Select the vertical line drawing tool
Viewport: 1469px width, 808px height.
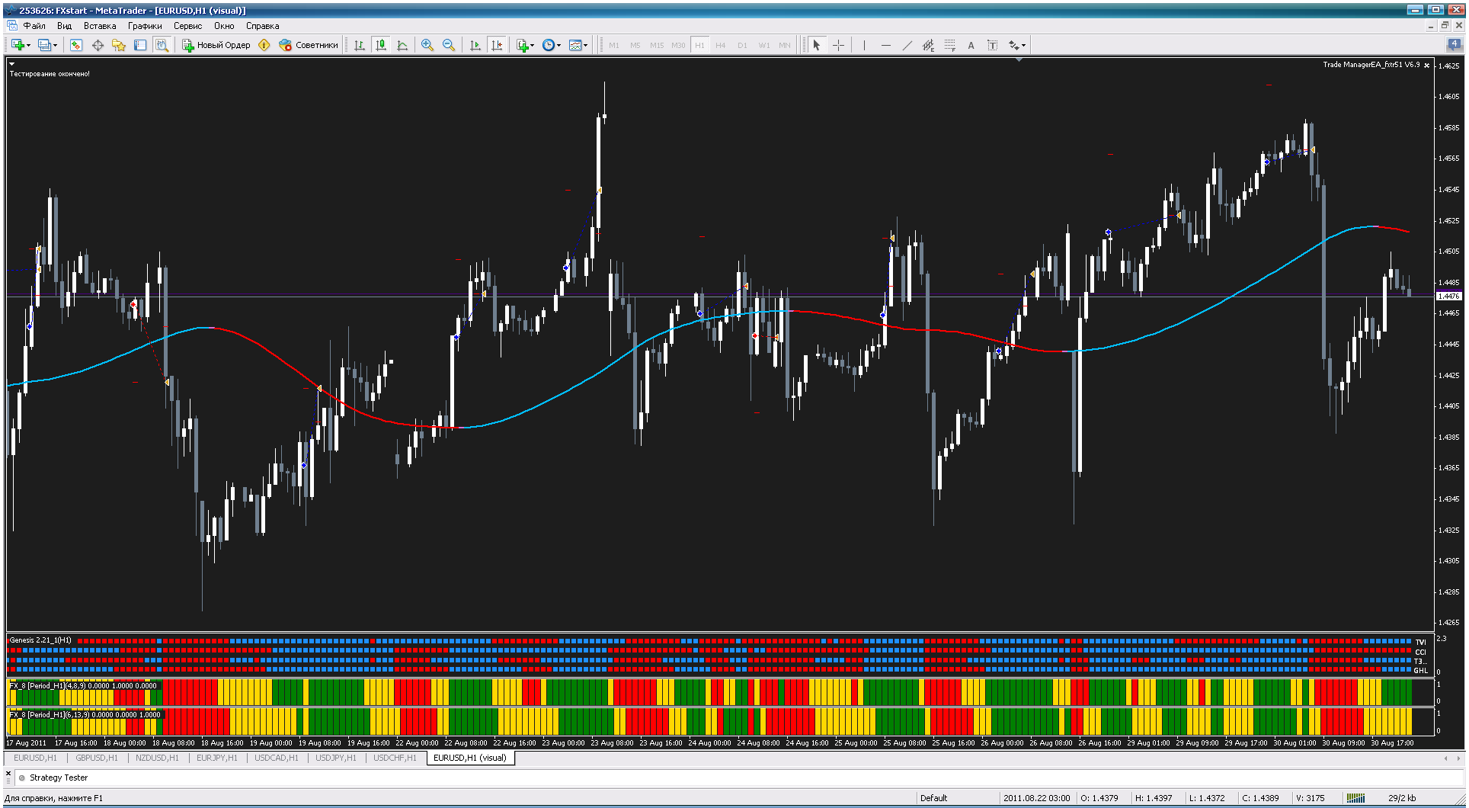coord(864,45)
